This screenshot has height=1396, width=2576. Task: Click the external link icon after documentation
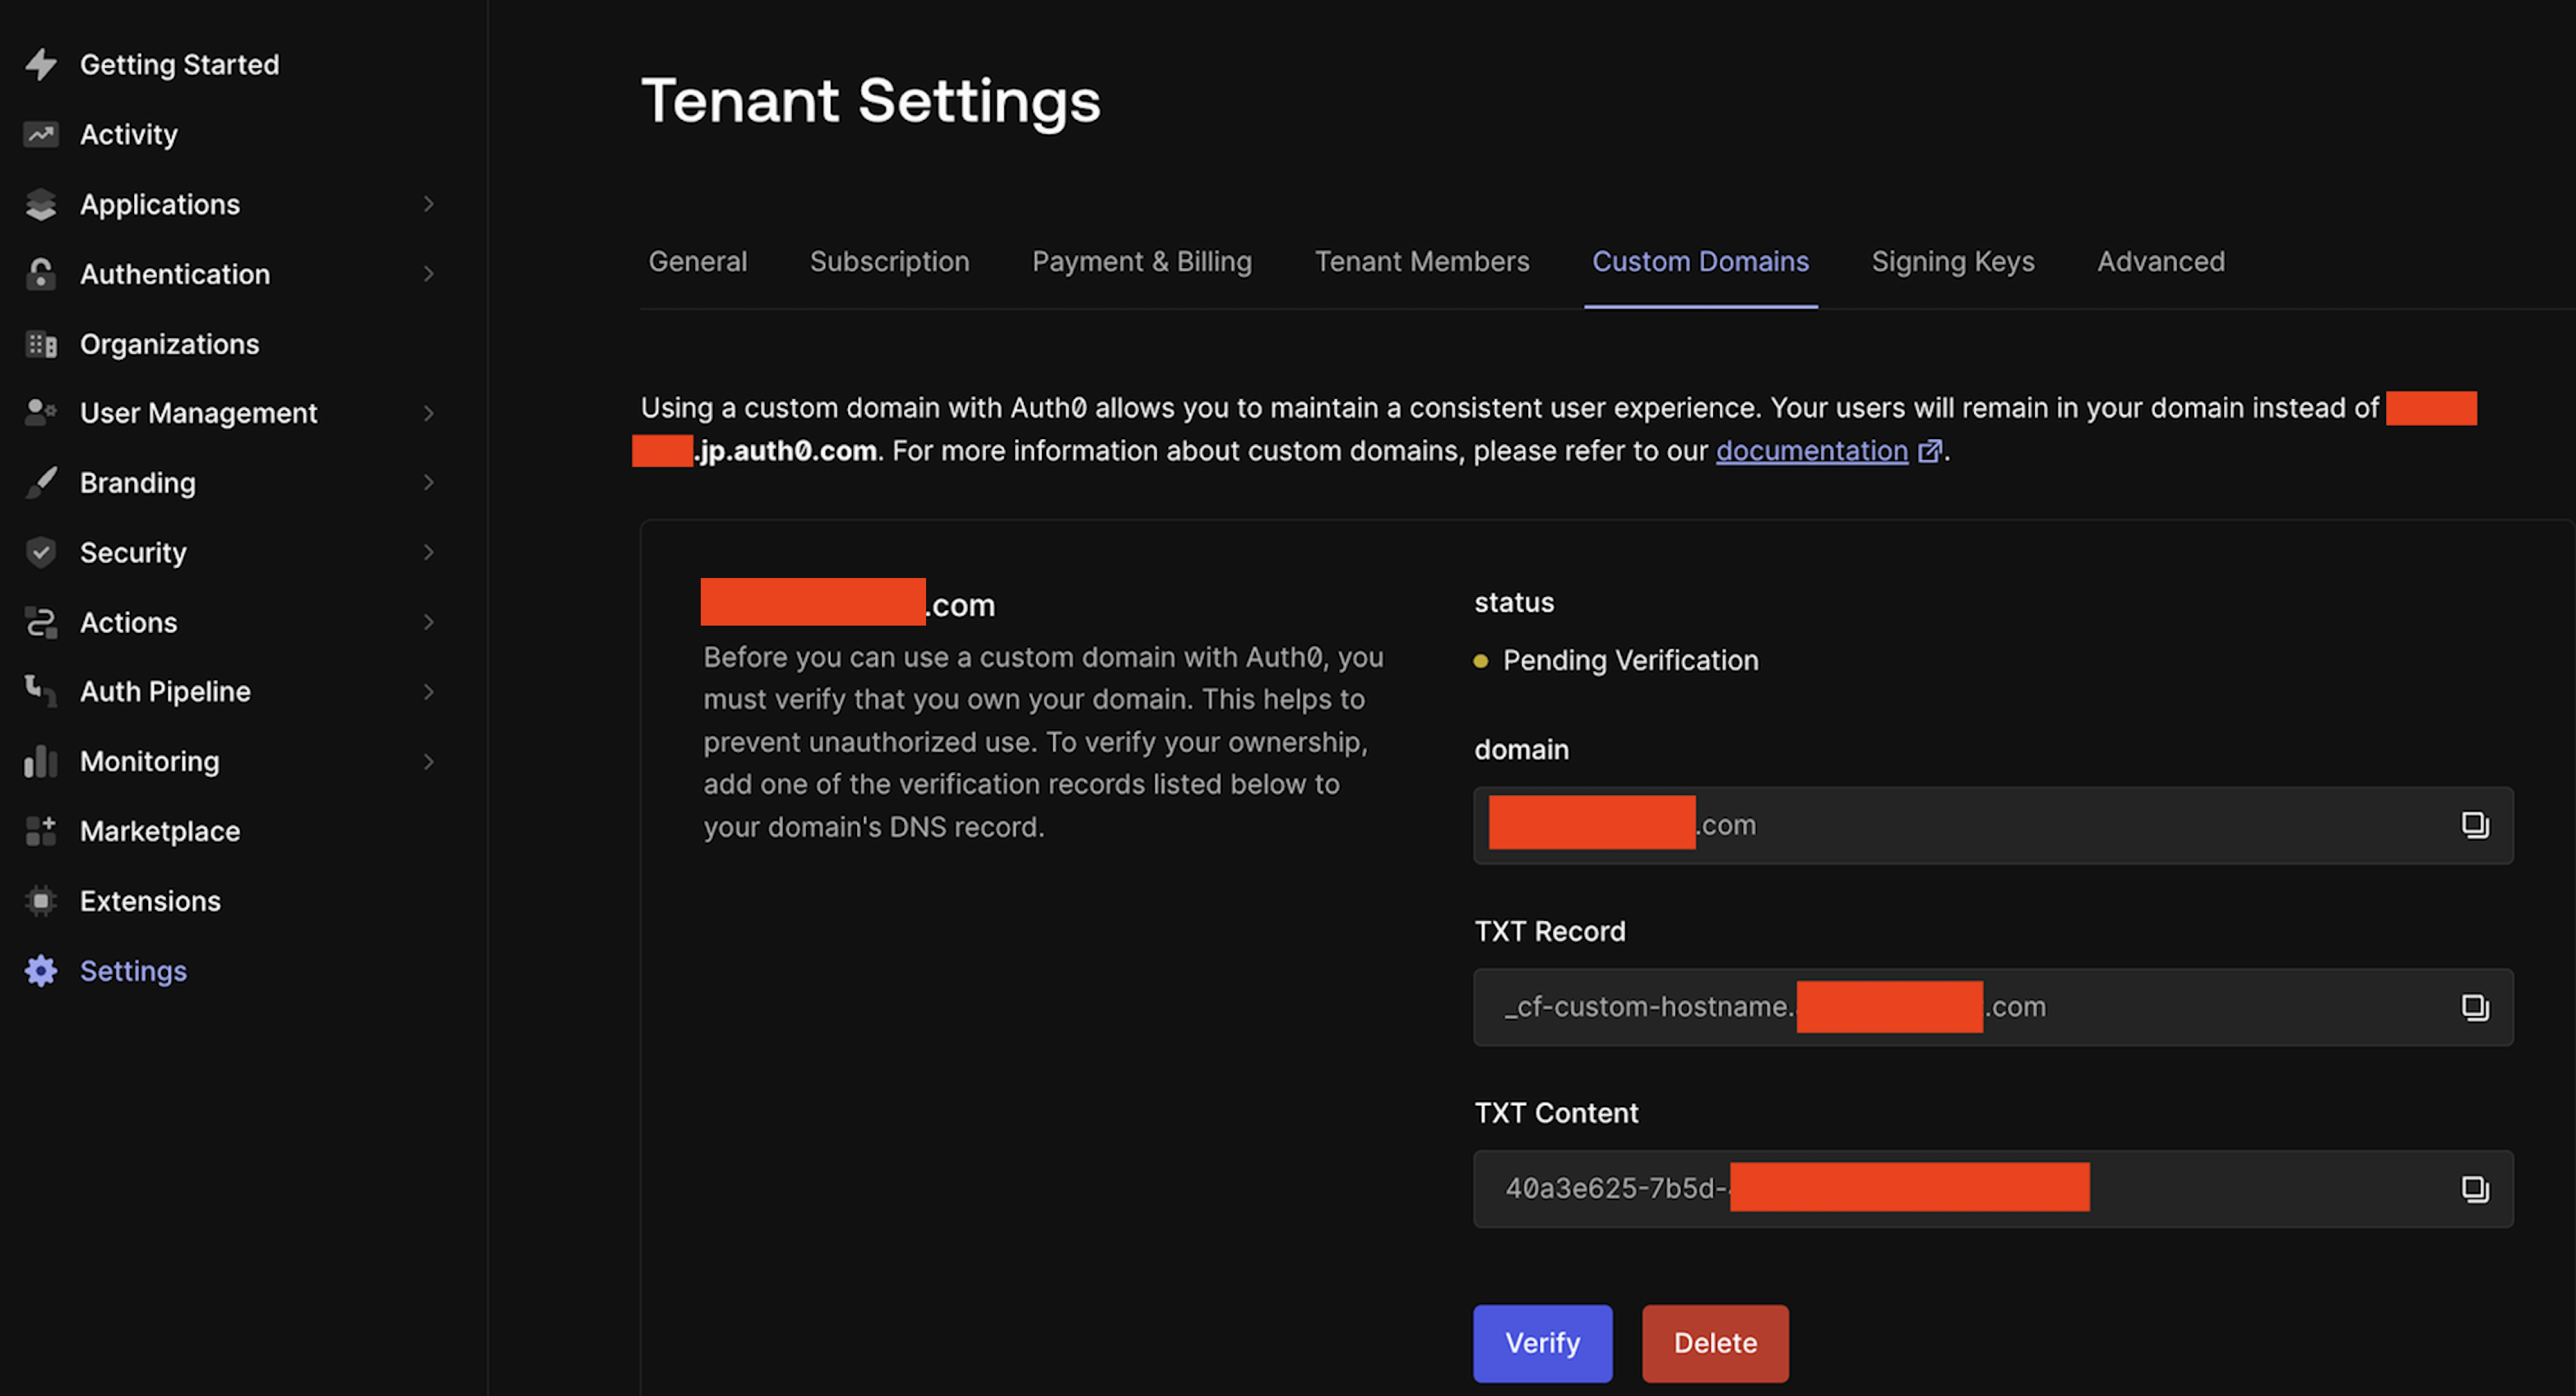pos(1930,451)
